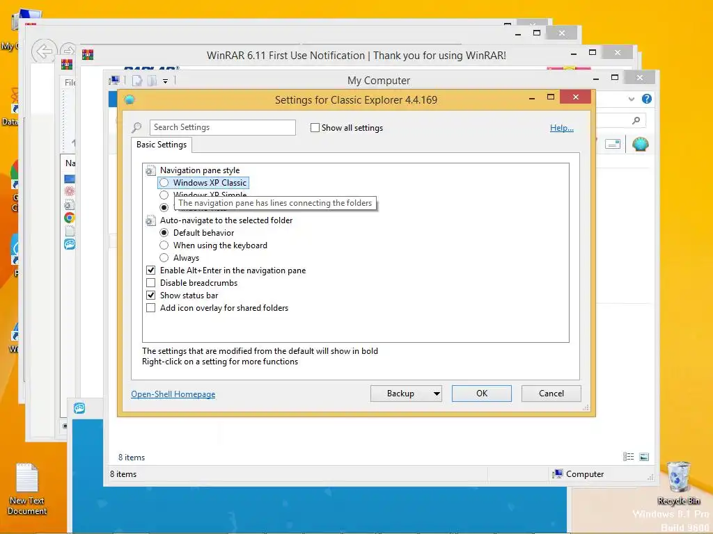Viewport: 713px width, 534px height.
Task: Select the text document icon in the background file list
Action: pos(70,231)
